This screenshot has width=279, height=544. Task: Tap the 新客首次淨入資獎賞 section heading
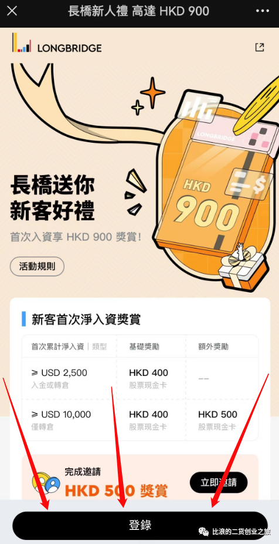(x=86, y=319)
